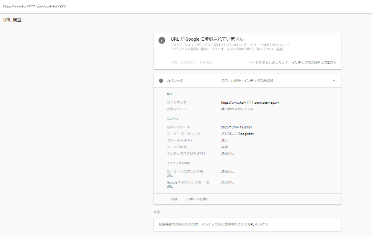Collapse the カバレッジ section with the chevron
Screen dimensions: 372x237
point(334,81)
